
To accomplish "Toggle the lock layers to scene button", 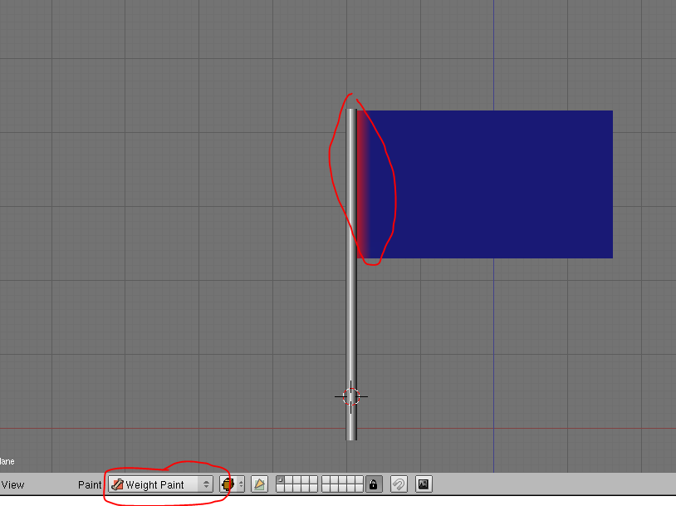I will [x=374, y=484].
